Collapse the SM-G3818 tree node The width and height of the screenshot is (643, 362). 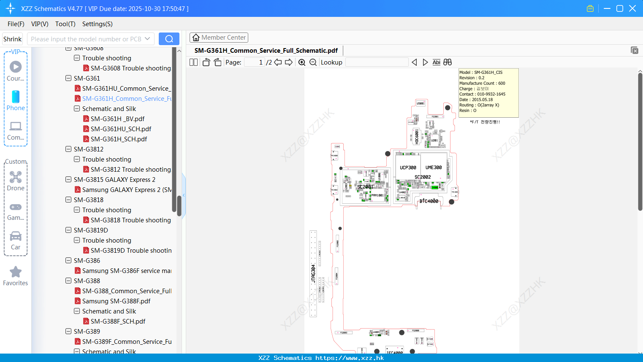pos(68,200)
